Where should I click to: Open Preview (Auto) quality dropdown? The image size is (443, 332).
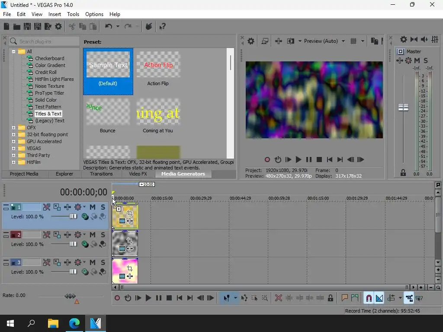tap(343, 41)
